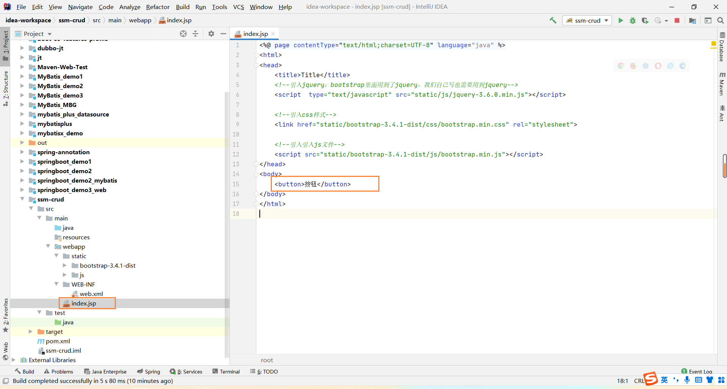Open the Maven tool window

[x=722, y=84]
